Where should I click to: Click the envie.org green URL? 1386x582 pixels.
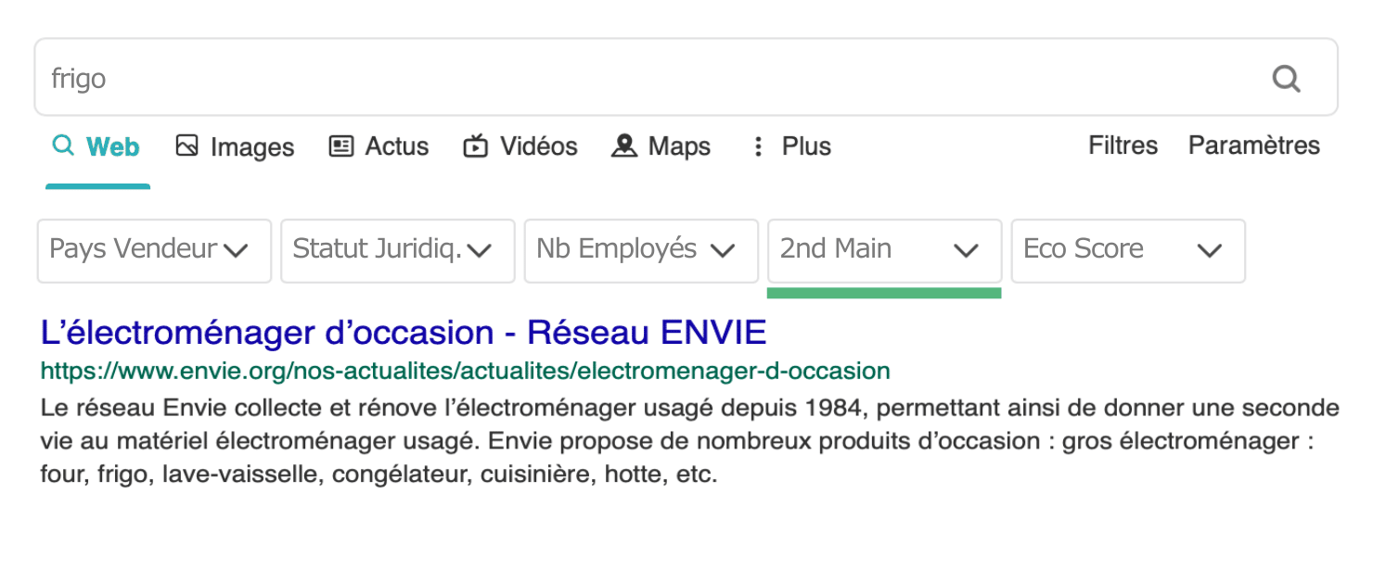click(465, 371)
